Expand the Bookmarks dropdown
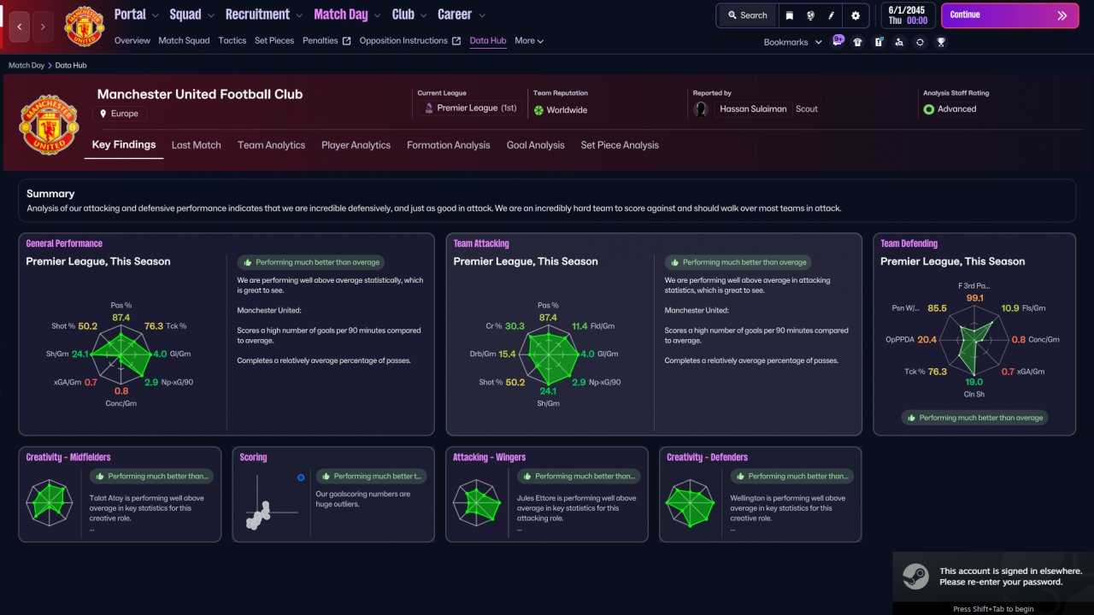 coord(792,42)
